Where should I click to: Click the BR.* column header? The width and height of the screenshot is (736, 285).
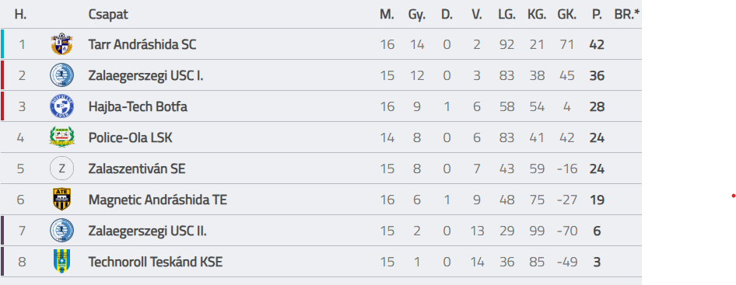[627, 15]
